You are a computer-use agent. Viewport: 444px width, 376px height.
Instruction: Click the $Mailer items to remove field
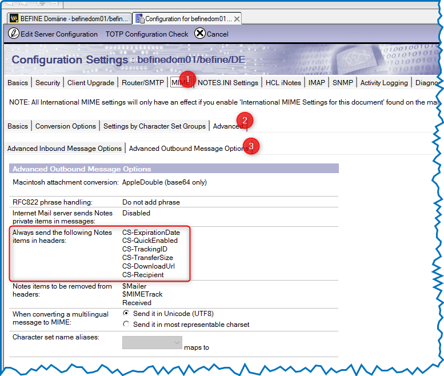click(x=134, y=286)
